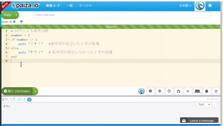This screenshot has height=126, width=223.
Task: Run code with 実行 (Ctrl-Enter) button
Action: [x=17, y=91]
